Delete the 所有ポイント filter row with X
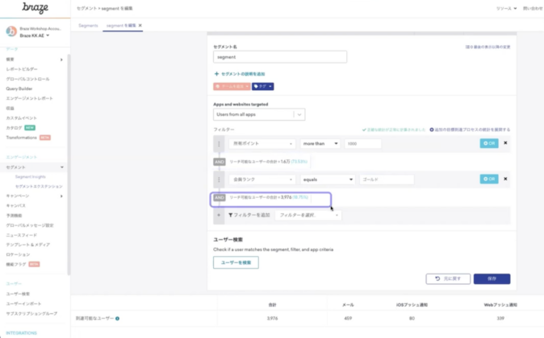The image size is (544, 338). (505, 143)
